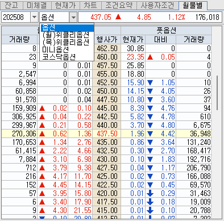The height and width of the screenshot is (221, 224).
Task: Switch to the 잔고 tab
Action: (x=11, y=6)
